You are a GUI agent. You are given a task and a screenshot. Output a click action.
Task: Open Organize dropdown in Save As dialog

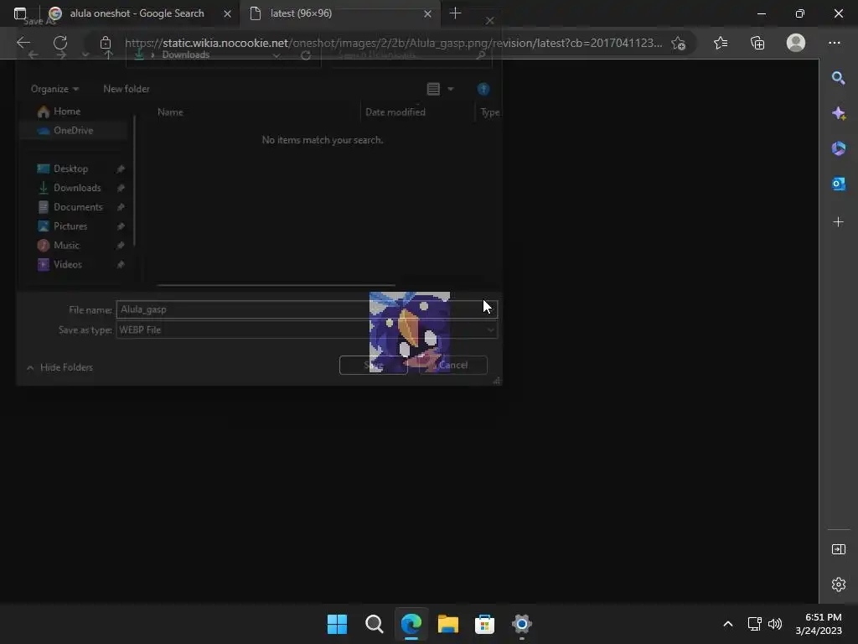[x=54, y=89]
